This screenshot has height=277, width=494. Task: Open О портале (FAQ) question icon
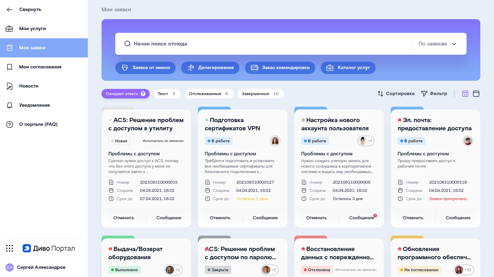[x=10, y=124]
